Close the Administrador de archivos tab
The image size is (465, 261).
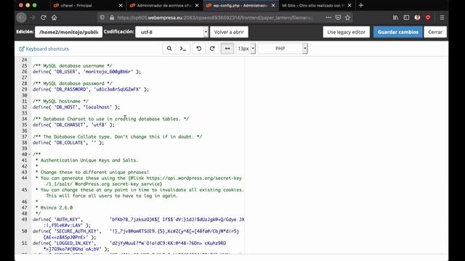pyautogui.click(x=197, y=5)
